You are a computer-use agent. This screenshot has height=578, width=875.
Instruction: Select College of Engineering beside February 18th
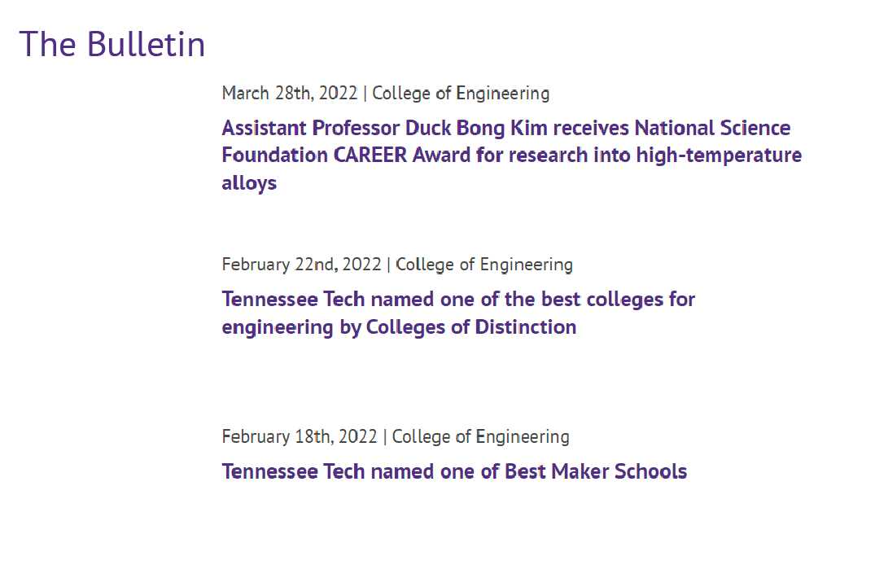pyautogui.click(x=480, y=436)
